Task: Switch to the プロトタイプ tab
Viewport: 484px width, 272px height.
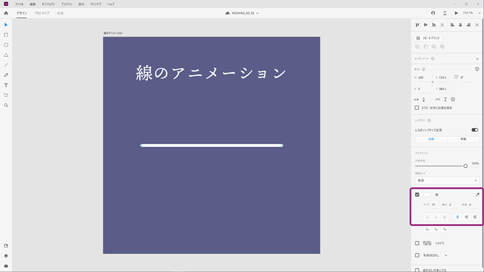Action: pyautogui.click(x=41, y=13)
